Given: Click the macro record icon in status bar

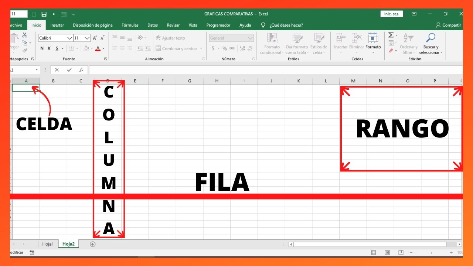Looking at the screenshot, I should click(32, 252).
